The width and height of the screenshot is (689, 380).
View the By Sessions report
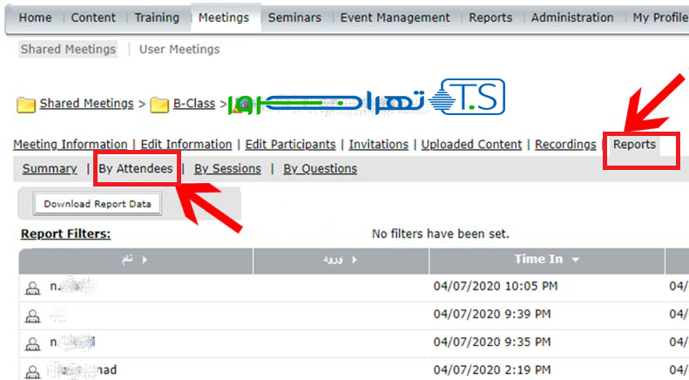click(x=227, y=168)
